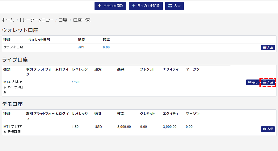
Task: Click the 1:500 leverage value
Action: [76, 82]
